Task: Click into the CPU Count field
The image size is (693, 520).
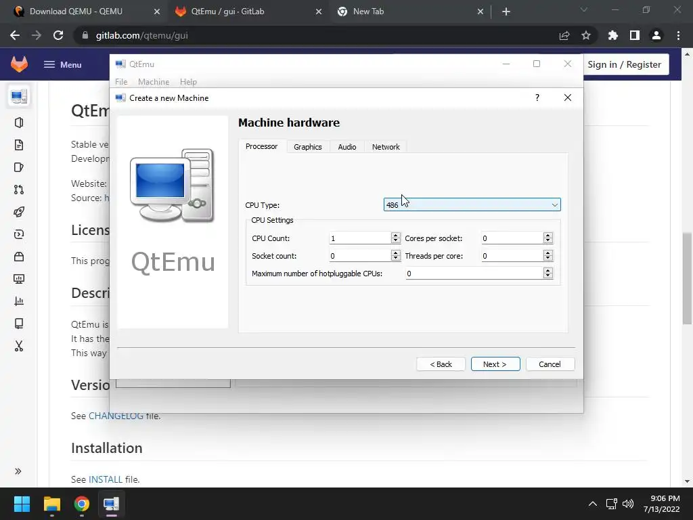Action: pyautogui.click(x=360, y=238)
